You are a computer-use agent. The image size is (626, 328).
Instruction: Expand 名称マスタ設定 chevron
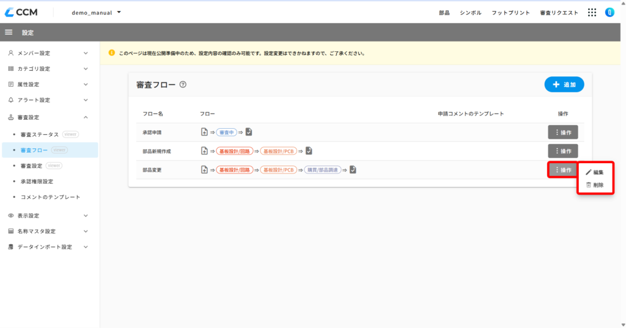pos(86,231)
